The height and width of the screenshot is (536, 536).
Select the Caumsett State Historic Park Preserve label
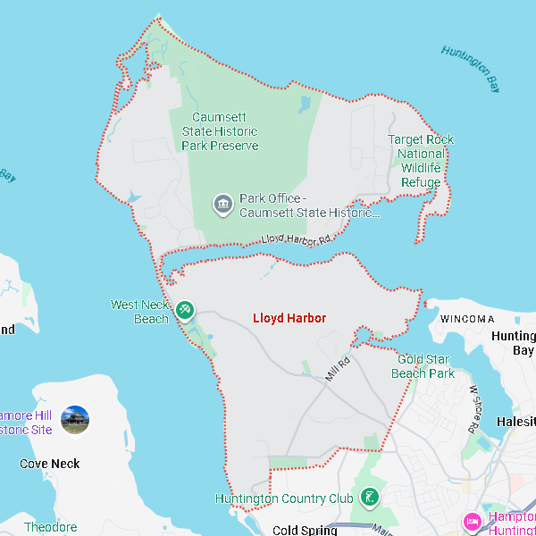tap(220, 131)
